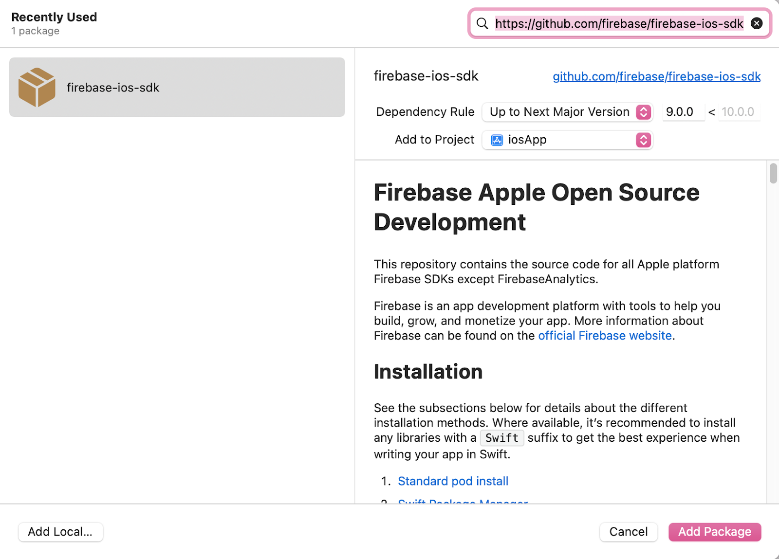The image size is (779, 559).
Task: Click the Swift code badge
Action: [502, 438]
